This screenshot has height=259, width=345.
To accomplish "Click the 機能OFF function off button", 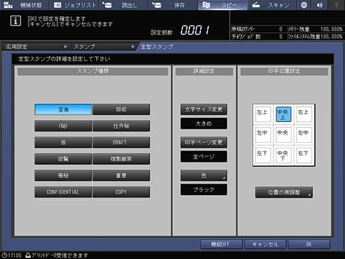I will [222, 244].
